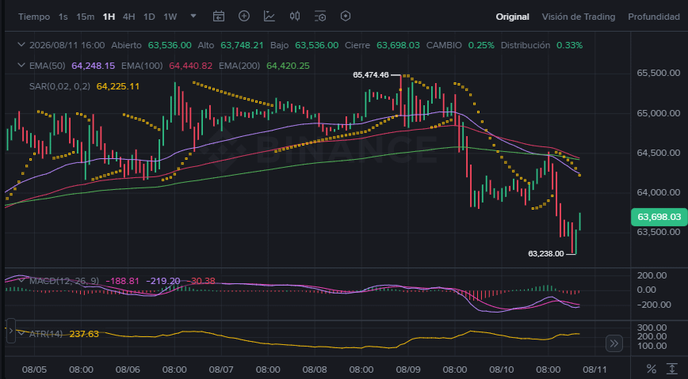Click the 08/09 date axis label
The height and width of the screenshot is (379, 688).
point(408,370)
